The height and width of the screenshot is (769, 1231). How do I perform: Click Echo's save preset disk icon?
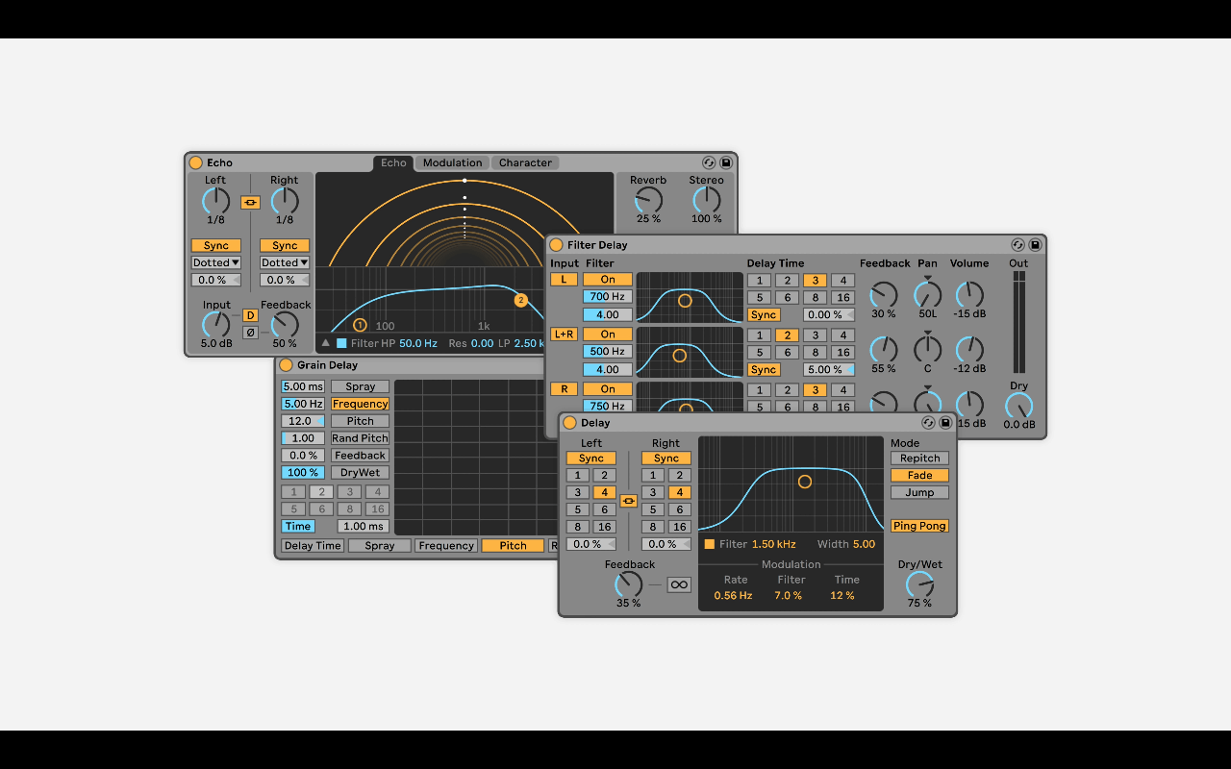click(x=726, y=163)
